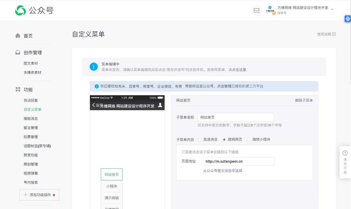
Task: Click the grid icon beside 功能
Action: coord(18,89)
